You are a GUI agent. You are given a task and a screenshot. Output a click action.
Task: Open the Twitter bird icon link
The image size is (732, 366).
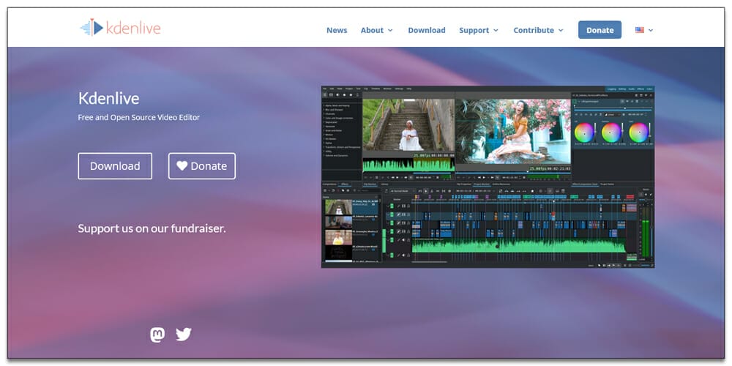pyautogui.click(x=184, y=335)
